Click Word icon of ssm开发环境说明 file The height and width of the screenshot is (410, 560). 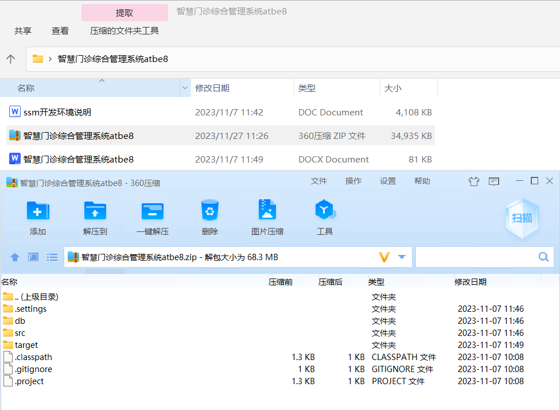tap(15, 112)
